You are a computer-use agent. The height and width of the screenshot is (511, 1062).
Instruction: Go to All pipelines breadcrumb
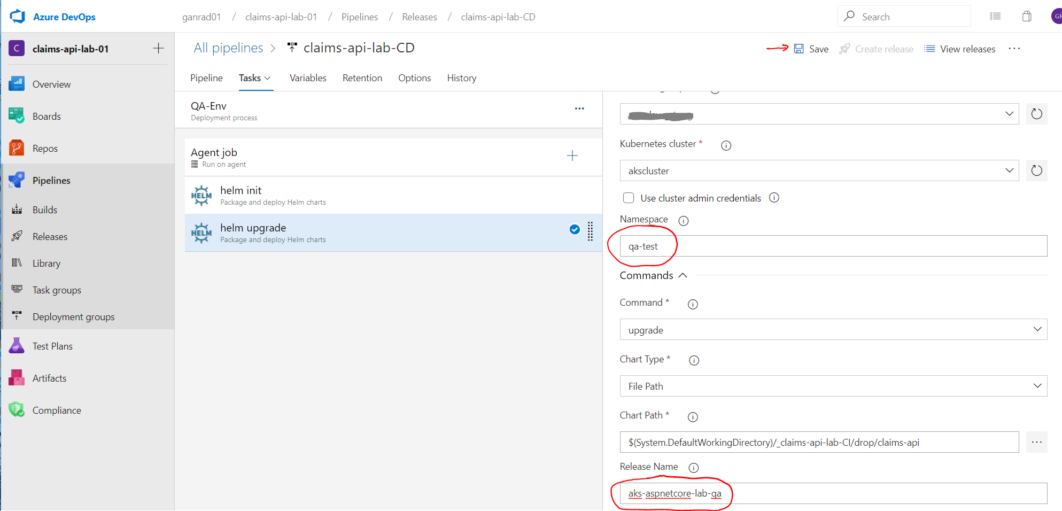click(228, 48)
